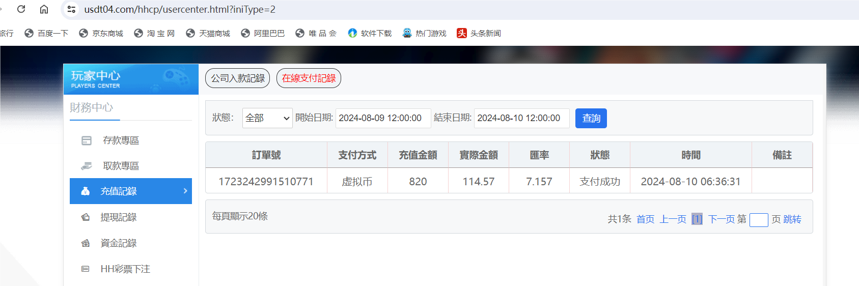Expand the 充值記錄 chevron arrow
This screenshot has width=859, height=286.
[185, 191]
